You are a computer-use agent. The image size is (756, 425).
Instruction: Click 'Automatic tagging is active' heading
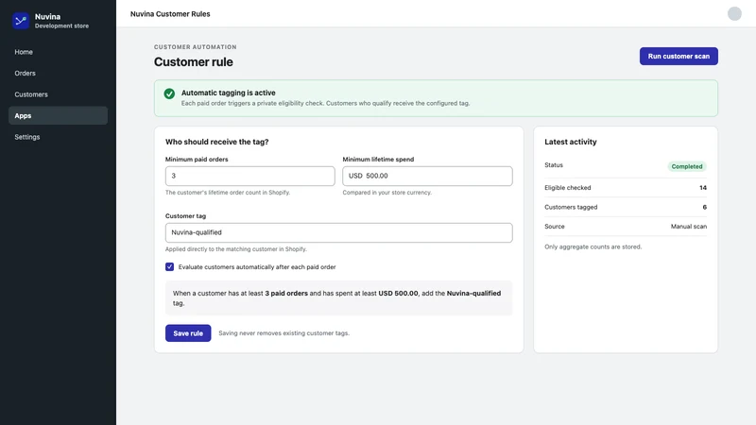point(228,93)
